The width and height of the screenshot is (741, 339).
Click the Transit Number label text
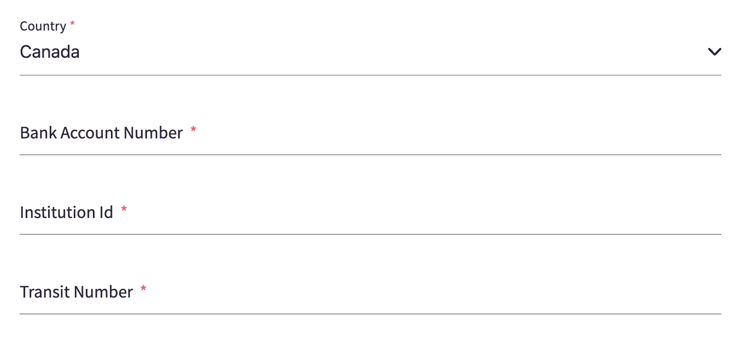pyautogui.click(x=76, y=292)
